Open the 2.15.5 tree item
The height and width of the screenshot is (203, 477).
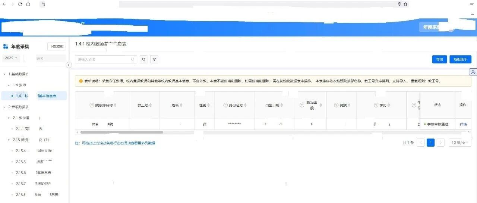(34, 162)
